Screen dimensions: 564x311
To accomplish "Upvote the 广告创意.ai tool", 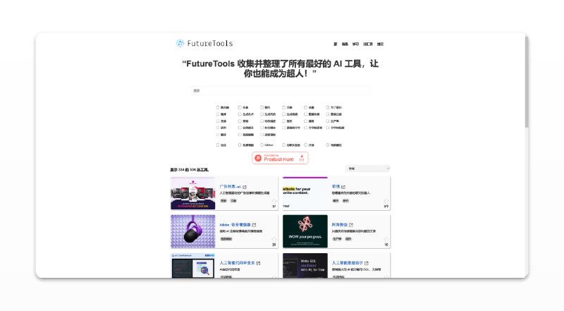I will 274,202.
